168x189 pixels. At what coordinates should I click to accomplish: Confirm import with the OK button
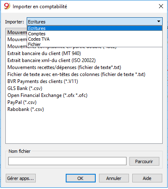[81, 178]
